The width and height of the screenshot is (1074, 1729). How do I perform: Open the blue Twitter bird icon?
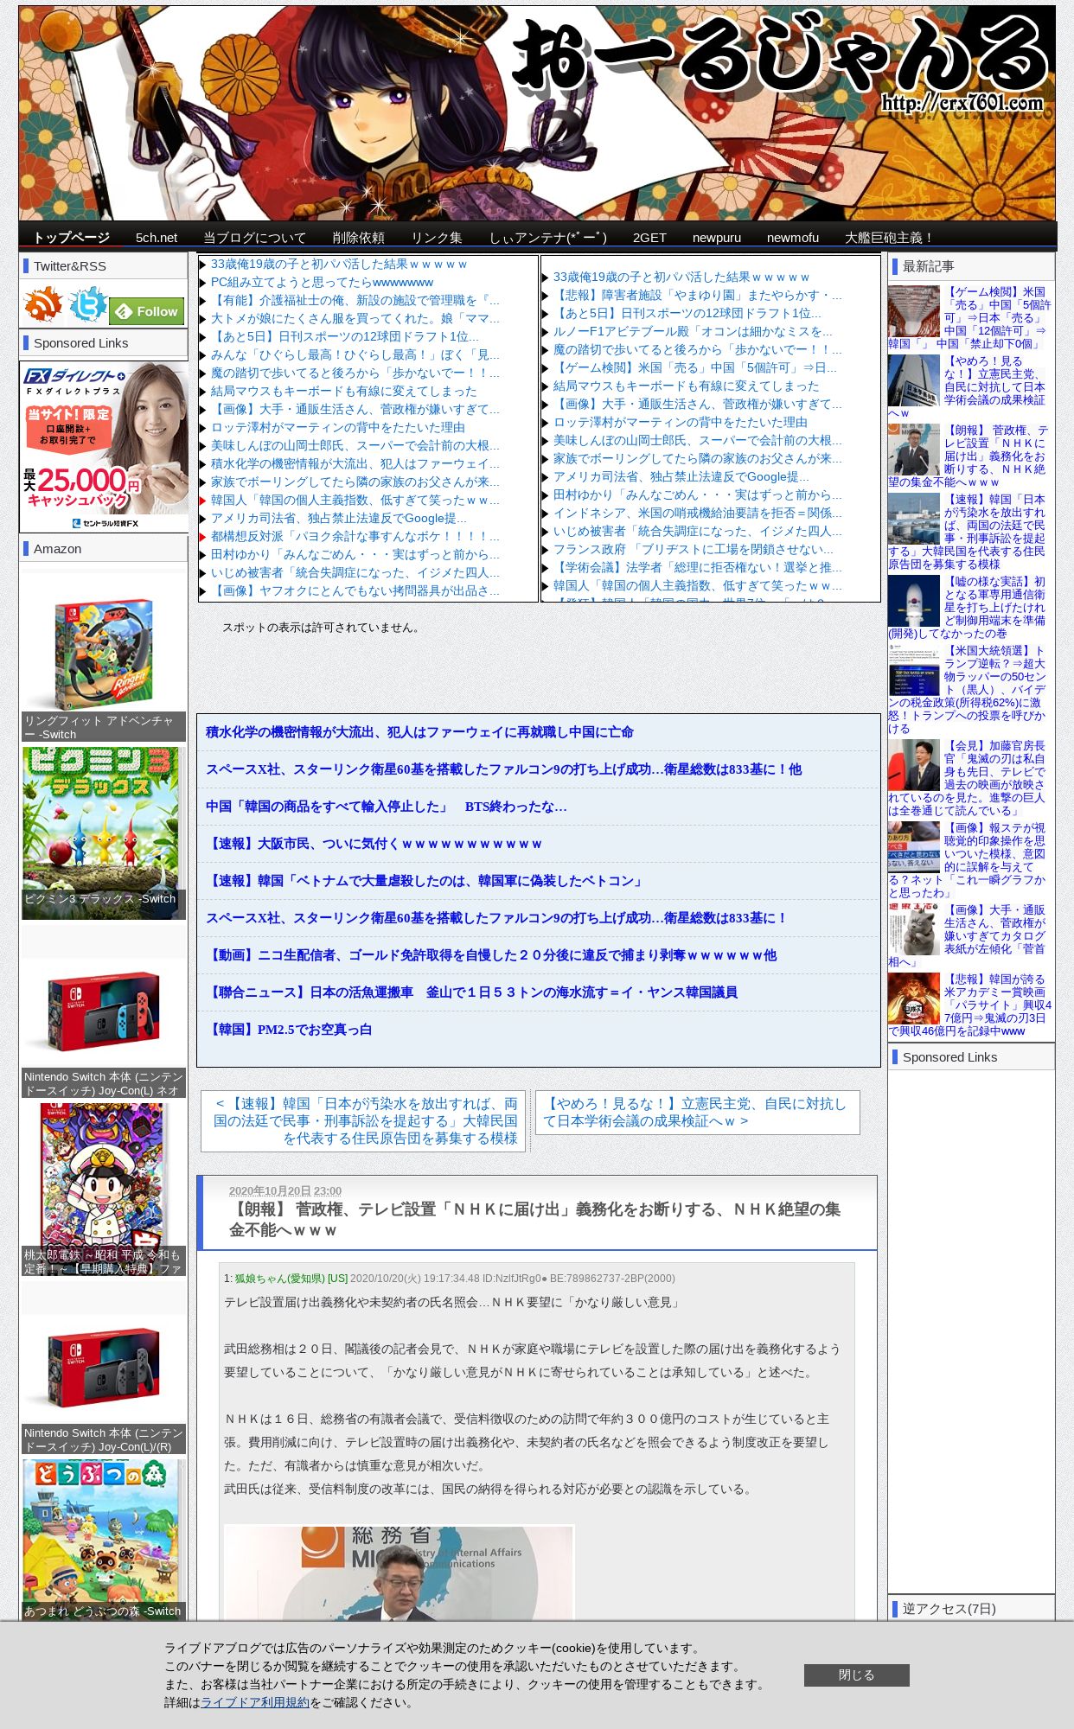(x=87, y=305)
